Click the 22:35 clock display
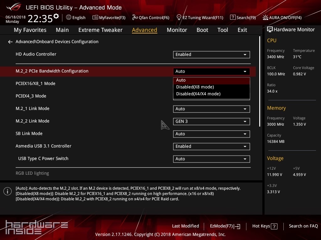The image size is (321, 240). point(40,18)
